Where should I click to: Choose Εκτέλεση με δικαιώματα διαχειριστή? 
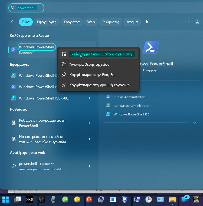tap(99, 54)
